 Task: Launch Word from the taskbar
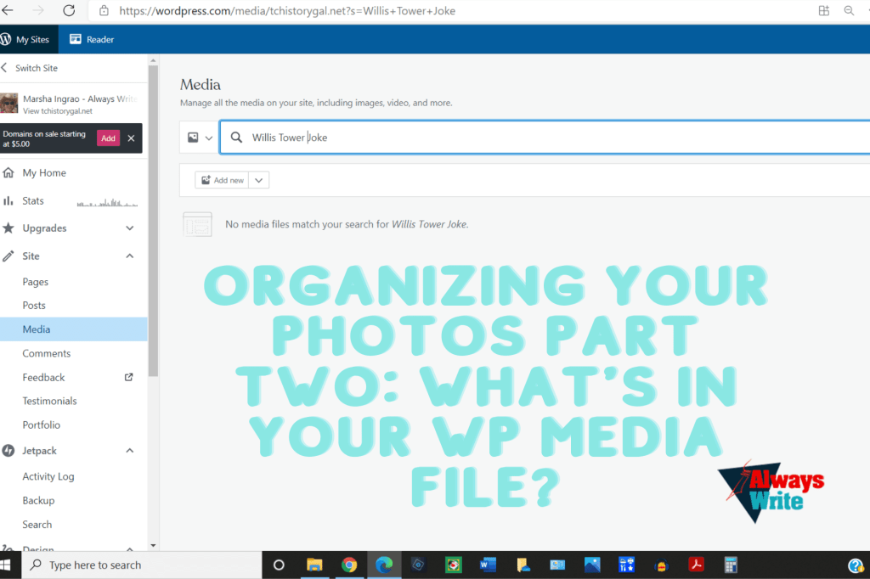click(x=488, y=565)
